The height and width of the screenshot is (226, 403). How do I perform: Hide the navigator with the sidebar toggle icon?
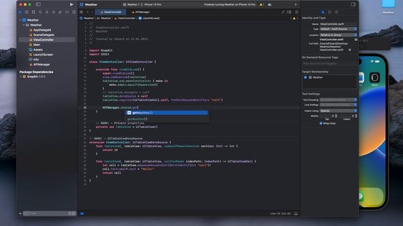tap(38, 4)
